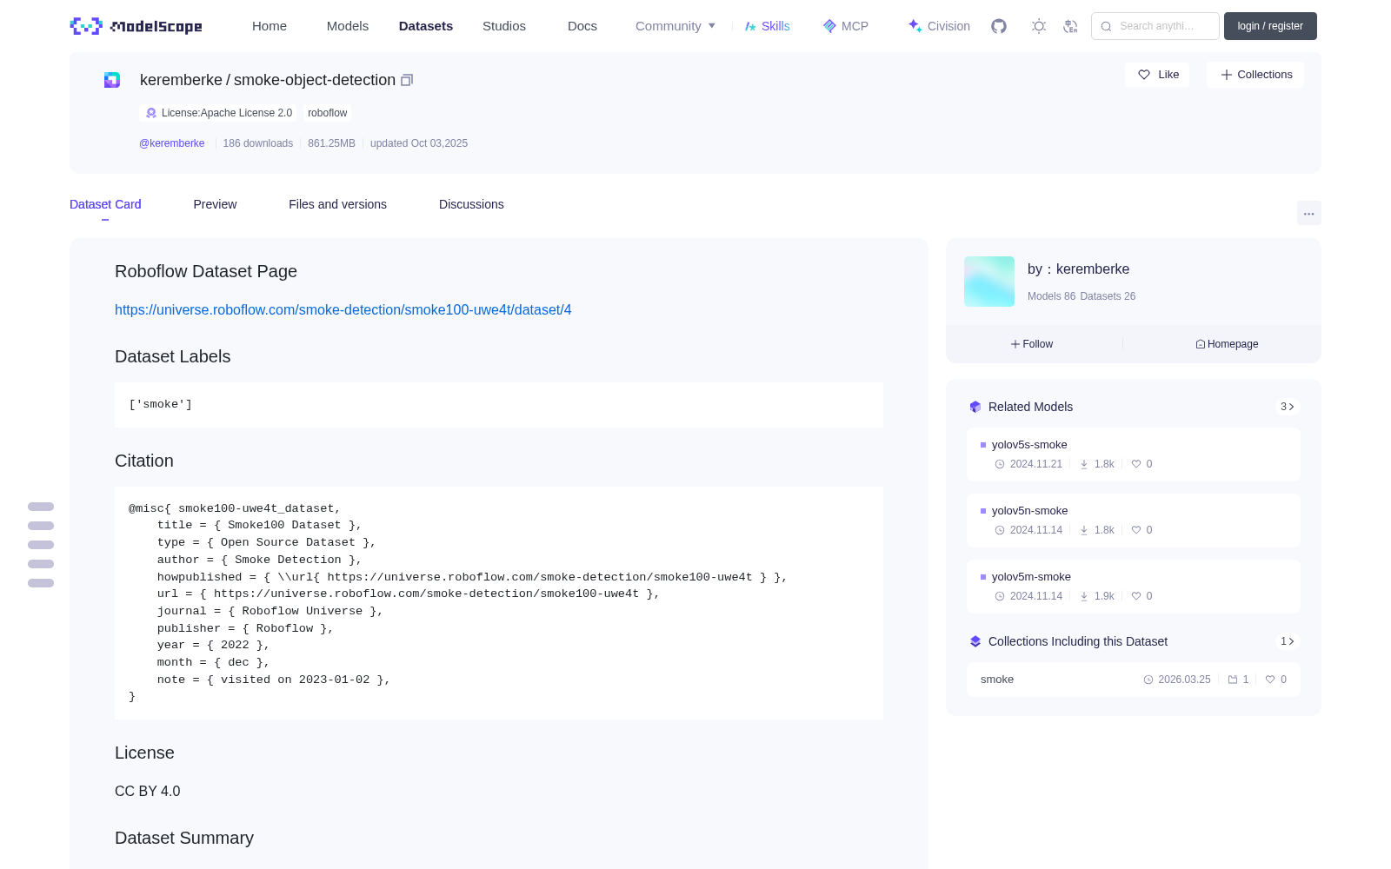Open the MCP diamond icon link
The height and width of the screenshot is (869, 1391).
coord(845,26)
